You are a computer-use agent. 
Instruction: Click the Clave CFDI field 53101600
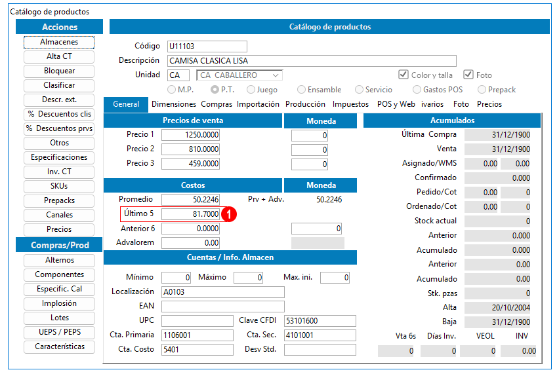pos(320,321)
